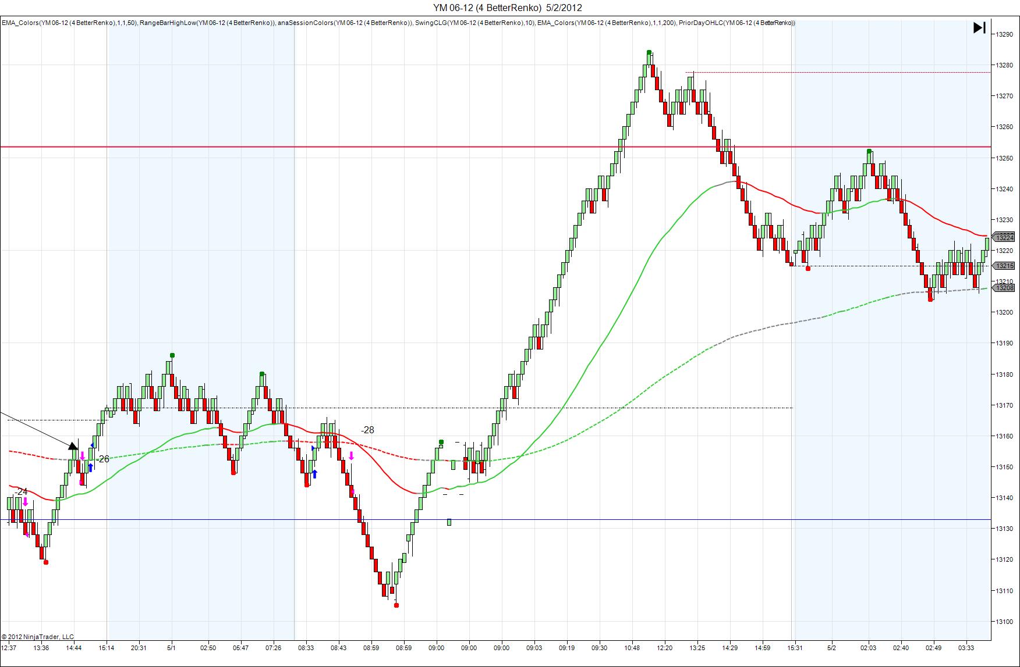This screenshot has width=1020, height=667.
Task: Click the -28 trade annotation text
Action: click(x=367, y=430)
